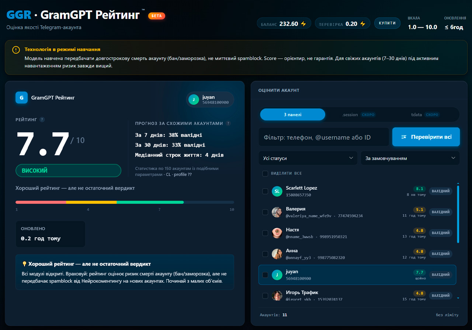Click the lightbulb icon in the verdict note
Screen dimensions: 472x330
tap(25, 264)
